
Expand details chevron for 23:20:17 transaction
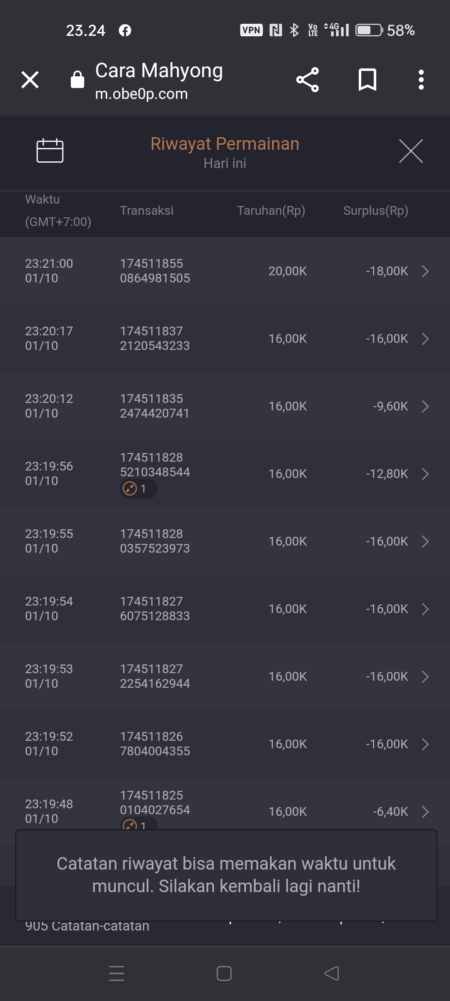[425, 339]
